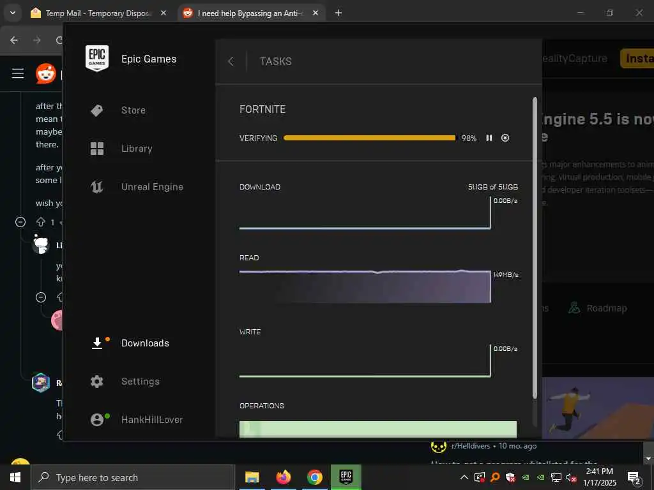Screen dimensions: 654x490
Task: Click the Windows Security tray icon
Action: (x=510, y=477)
